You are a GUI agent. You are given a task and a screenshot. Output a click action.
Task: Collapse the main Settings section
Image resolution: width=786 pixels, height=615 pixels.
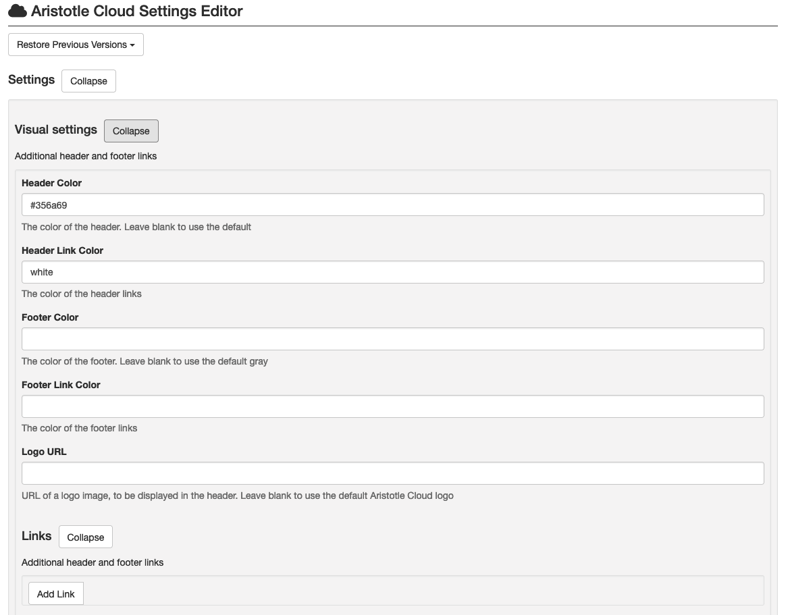tap(88, 81)
